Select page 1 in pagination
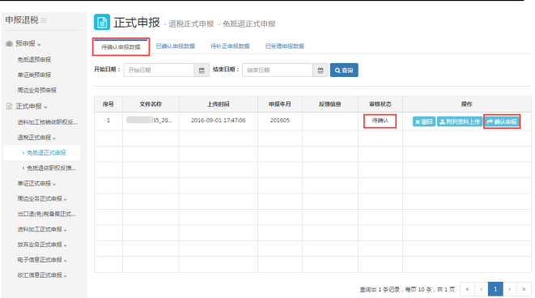535x298 pixels. pyautogui.click(x=495, y=289)
